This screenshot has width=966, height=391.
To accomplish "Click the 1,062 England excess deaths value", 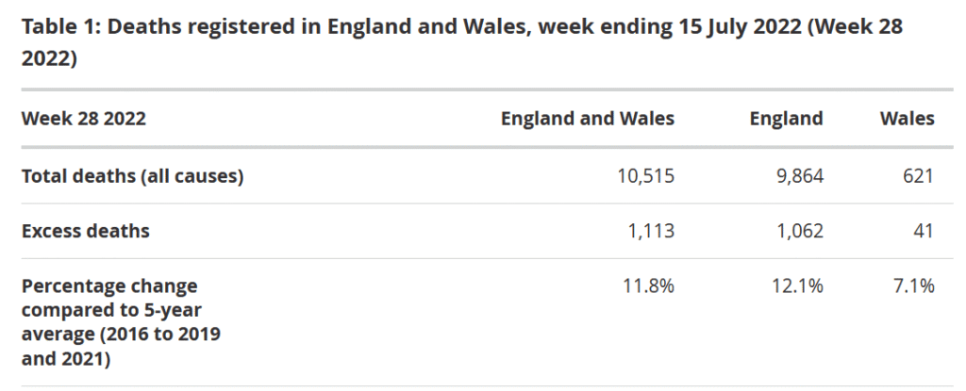I will (796, 231).
